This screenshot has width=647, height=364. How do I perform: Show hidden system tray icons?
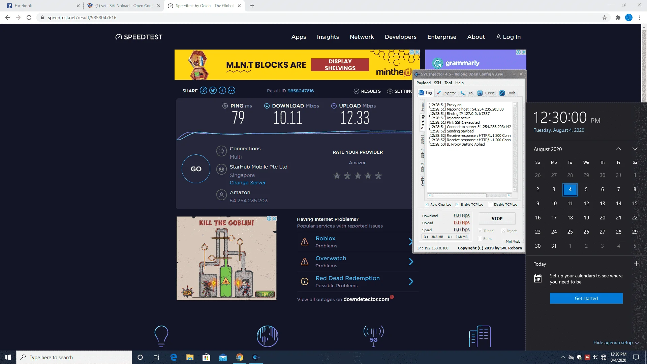563,357
